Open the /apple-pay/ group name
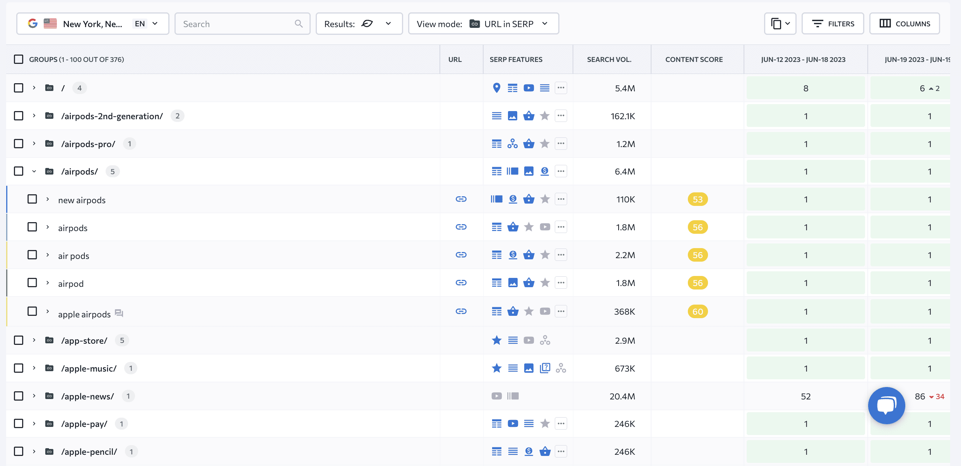The width and height of the screenshot is (961, 466). (x=84, y=424)
